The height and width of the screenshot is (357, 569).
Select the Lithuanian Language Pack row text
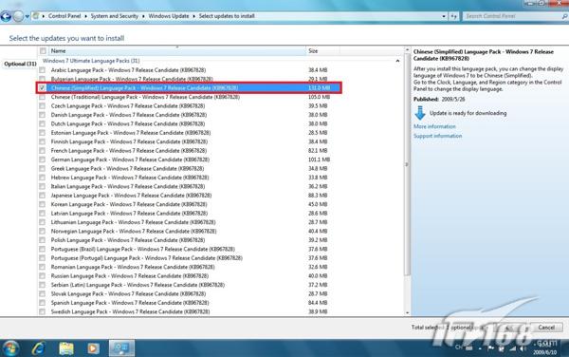(x=133, y=222)
